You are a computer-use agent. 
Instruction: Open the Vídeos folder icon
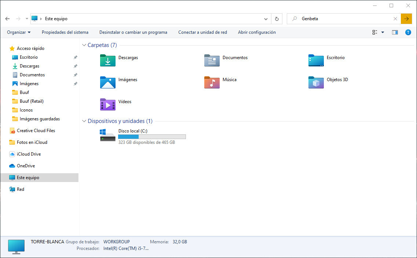(107, 105)
